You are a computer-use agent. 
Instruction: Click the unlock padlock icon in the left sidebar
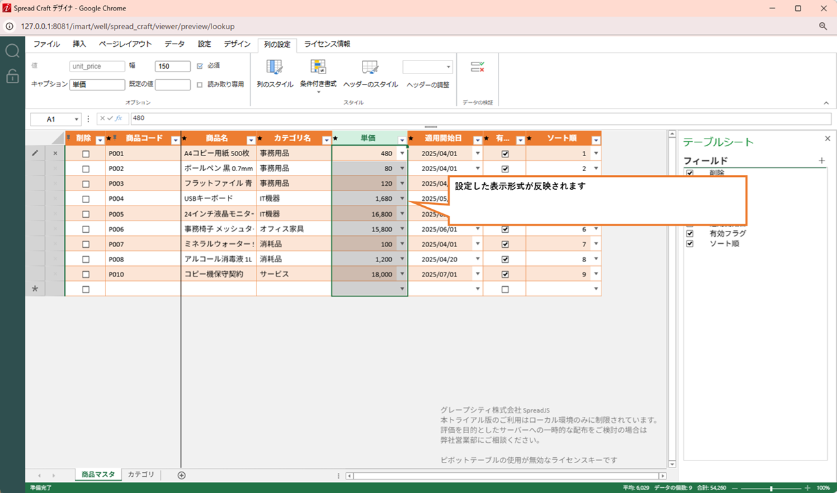coord(12,76)
